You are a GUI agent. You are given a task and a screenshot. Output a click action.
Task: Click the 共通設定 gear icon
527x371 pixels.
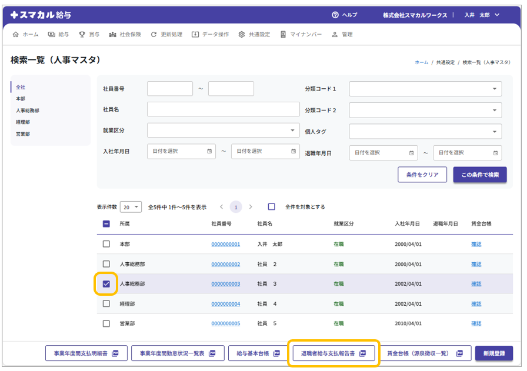[242, 35]
